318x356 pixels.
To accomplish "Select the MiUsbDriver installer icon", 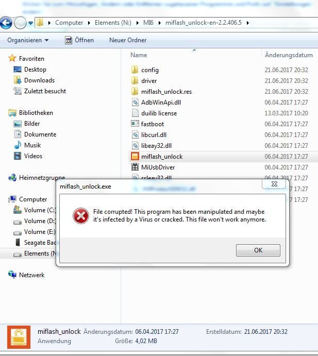I will 135,167.
